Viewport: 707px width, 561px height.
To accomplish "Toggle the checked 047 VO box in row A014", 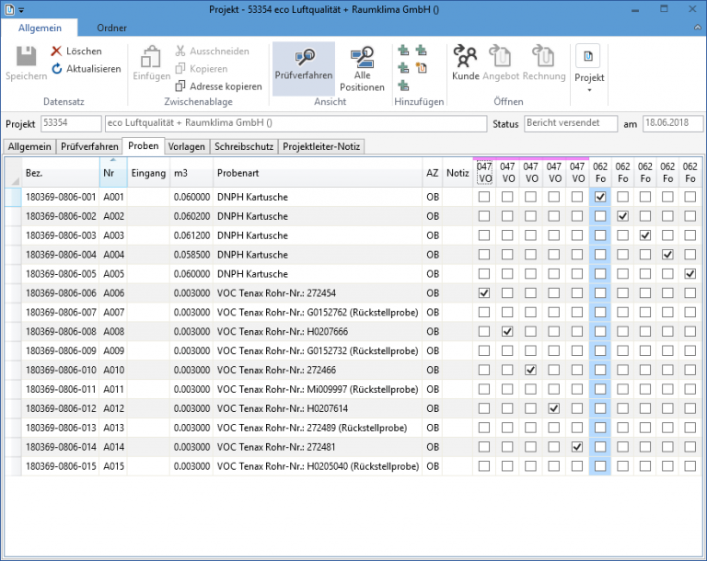I will point(577,447).
